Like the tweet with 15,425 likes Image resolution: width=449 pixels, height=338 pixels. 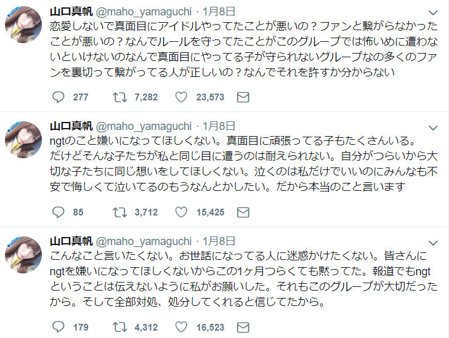[x=182, y=212]
